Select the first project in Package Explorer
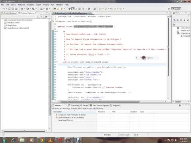 [18, 20]
